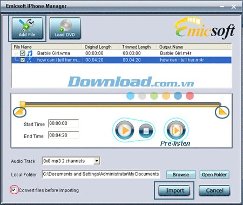Click the Pre-listen preview button
The image size is (243, 205).
coord(176,130)
